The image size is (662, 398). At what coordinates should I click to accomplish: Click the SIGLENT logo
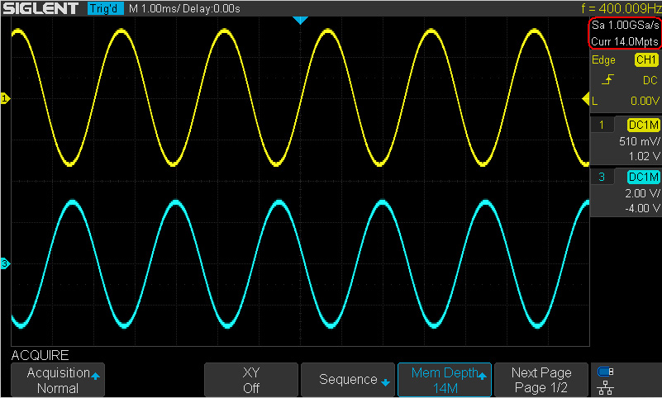(40, 8)
